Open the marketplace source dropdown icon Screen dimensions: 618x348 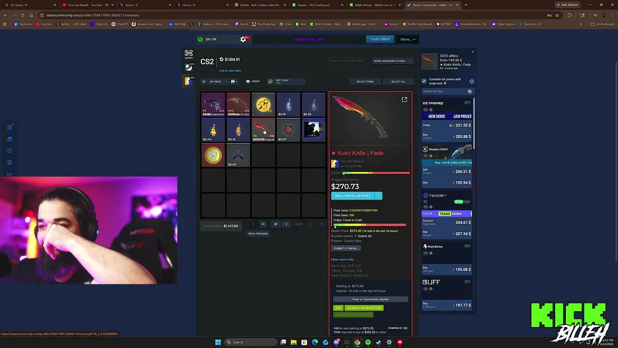(234, 81)
